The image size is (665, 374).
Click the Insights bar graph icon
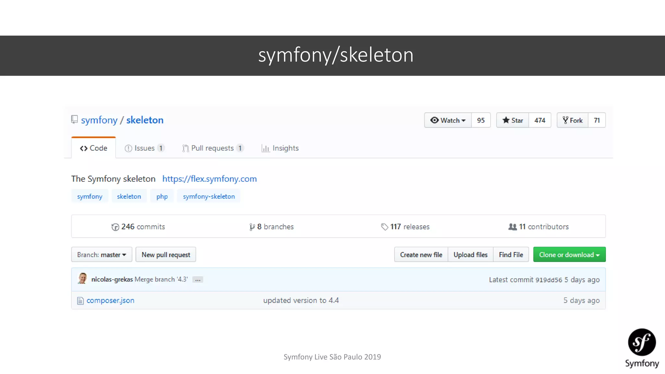[x=266, y=148]
